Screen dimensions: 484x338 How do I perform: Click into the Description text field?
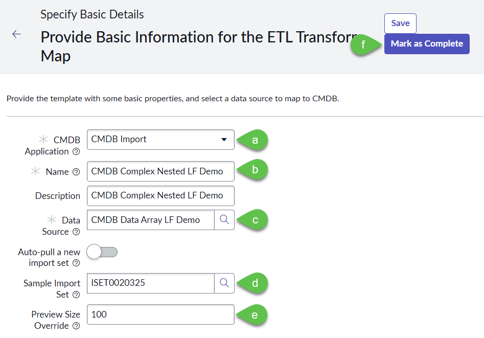(x=160, y=195)
